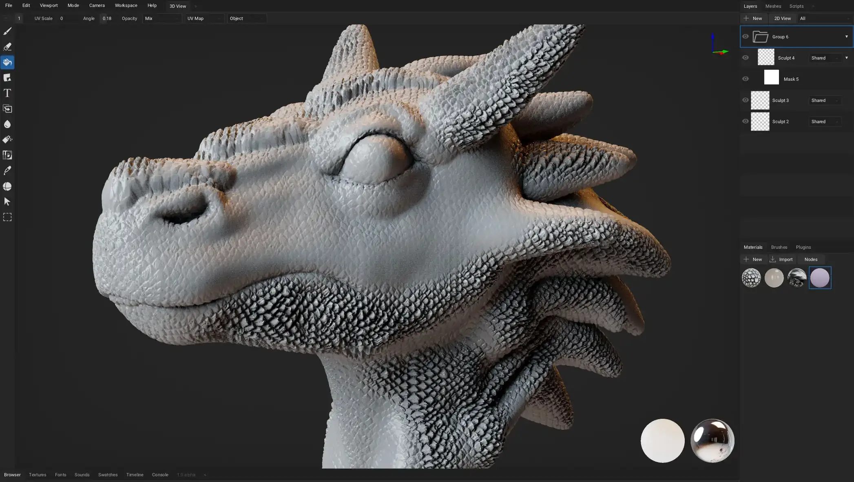Hide the Sculpt 4 layer
This screenshot has height=482, width=854.
[746, 58]
